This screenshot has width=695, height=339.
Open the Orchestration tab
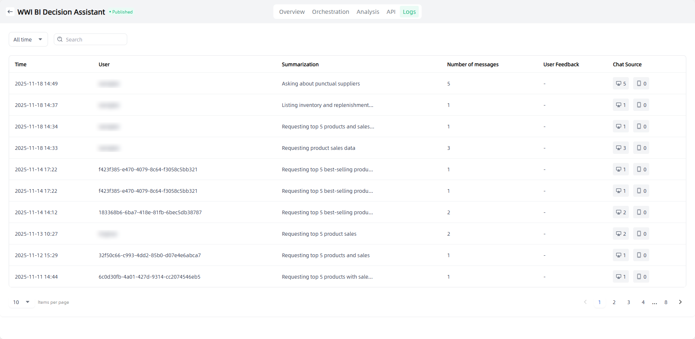pyautogui.click(x=330, y=12)
